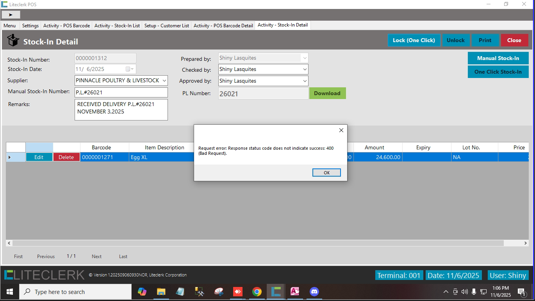Close the error dialog with X

pyautogui.click(x=341, y=130)
